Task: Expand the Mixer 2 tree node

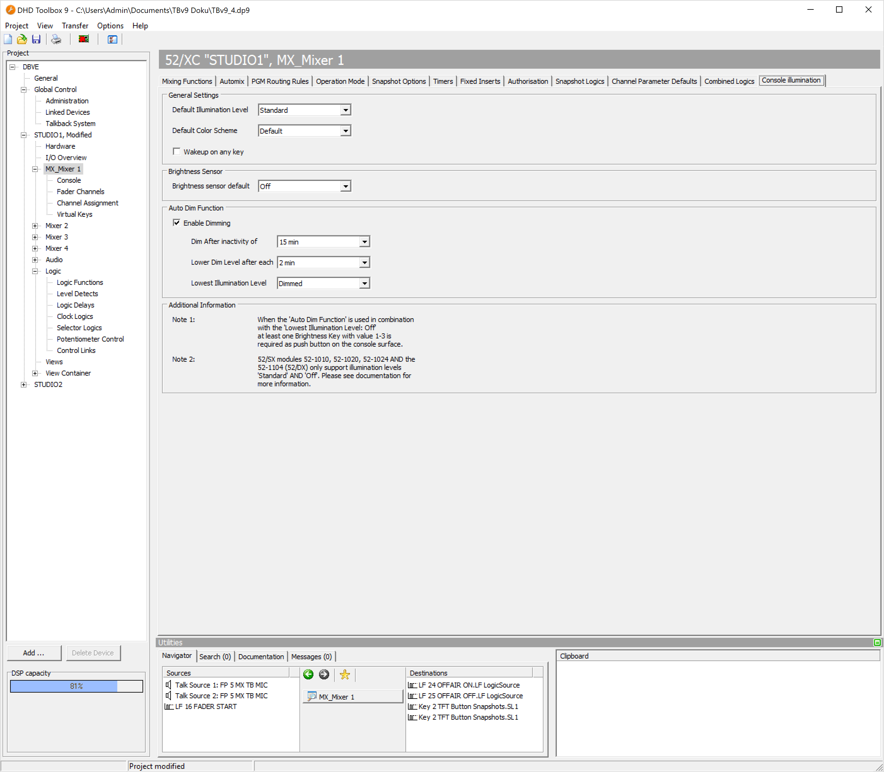Action: pyautogui.click(x=35, y=226)
